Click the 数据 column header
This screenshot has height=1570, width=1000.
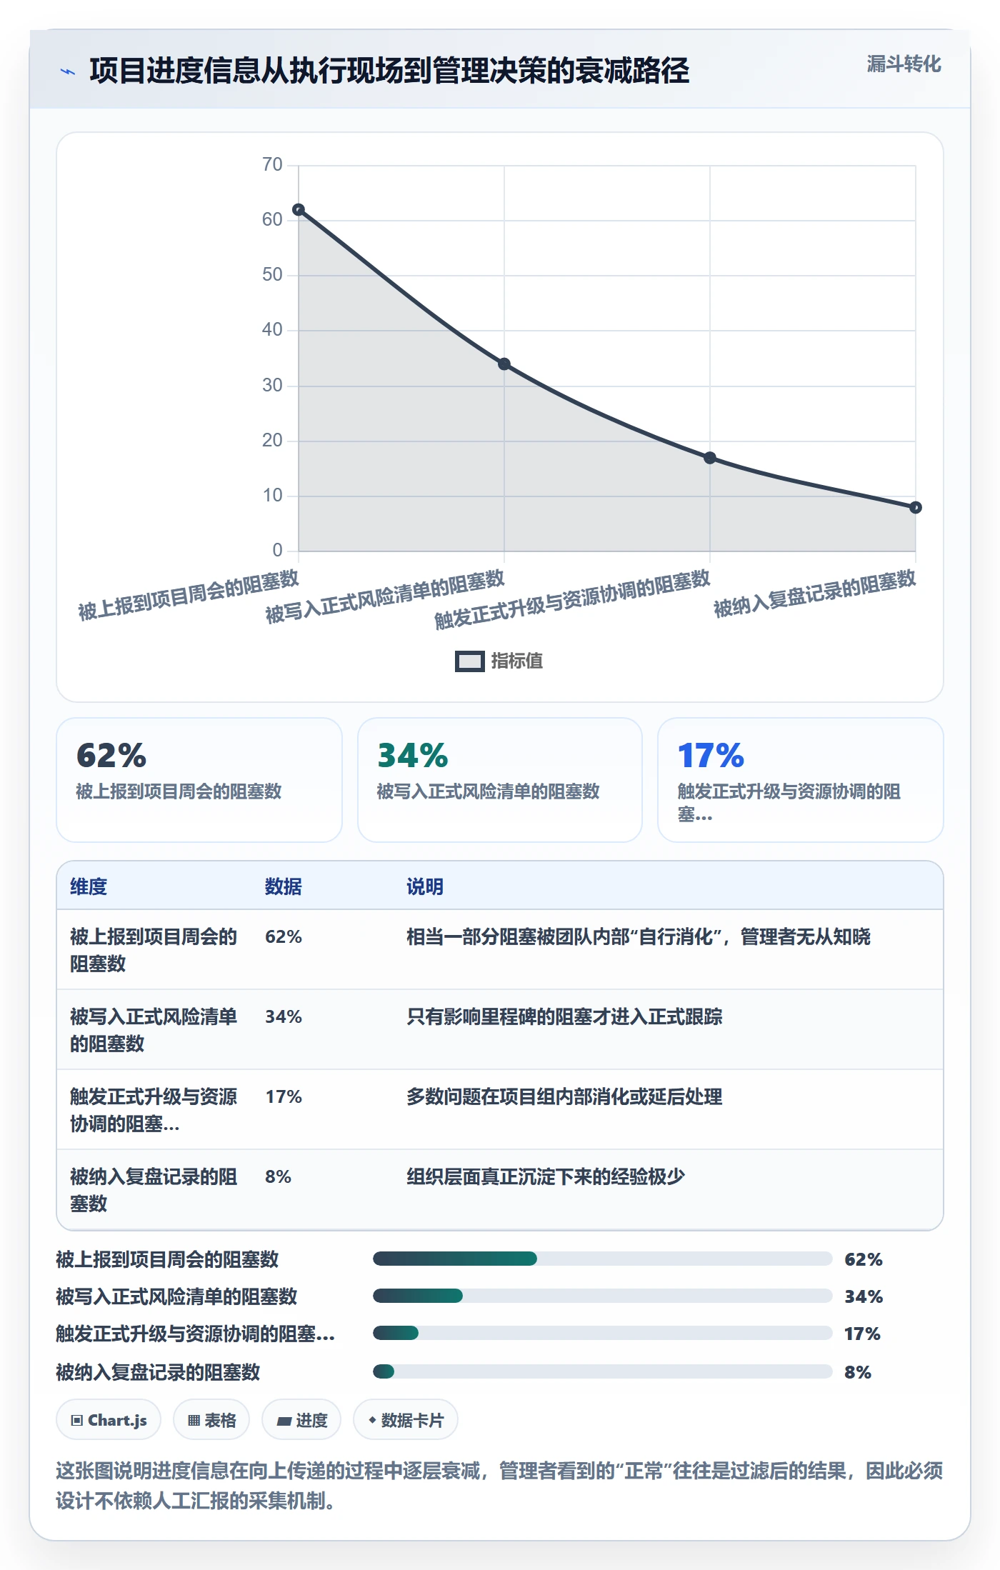point(284,886)
